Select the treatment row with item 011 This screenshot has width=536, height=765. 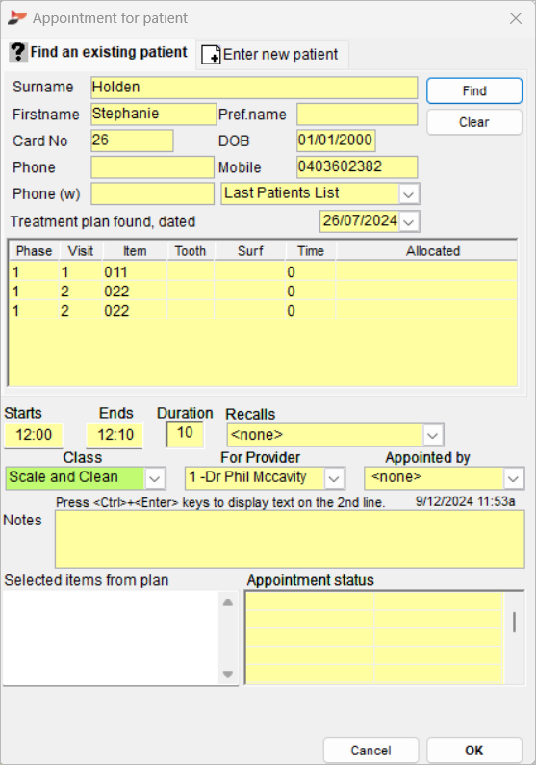(263, 272)
